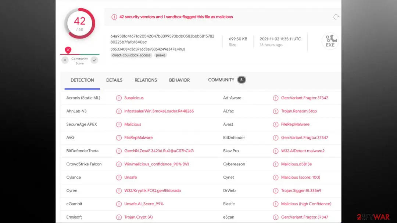This screenshot has height=223, width=397.
Task: Click Trojan.Siggen15.33569 detection name
Action: click(301, 191)
